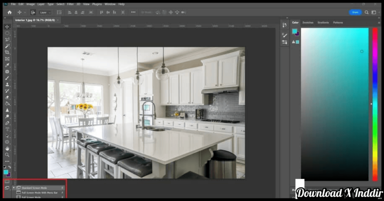Screen dimensions: 384x201
Task: Choose Full Screen Mode With Menu Bar
Action: click(39, 193)
